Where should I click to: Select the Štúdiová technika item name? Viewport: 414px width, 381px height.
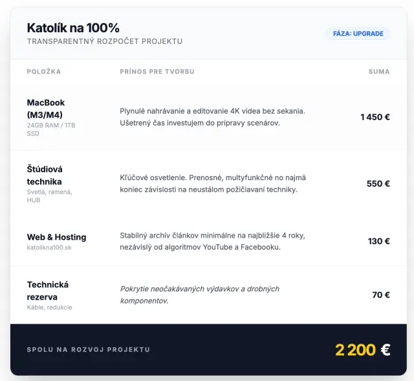pos(45,175)
